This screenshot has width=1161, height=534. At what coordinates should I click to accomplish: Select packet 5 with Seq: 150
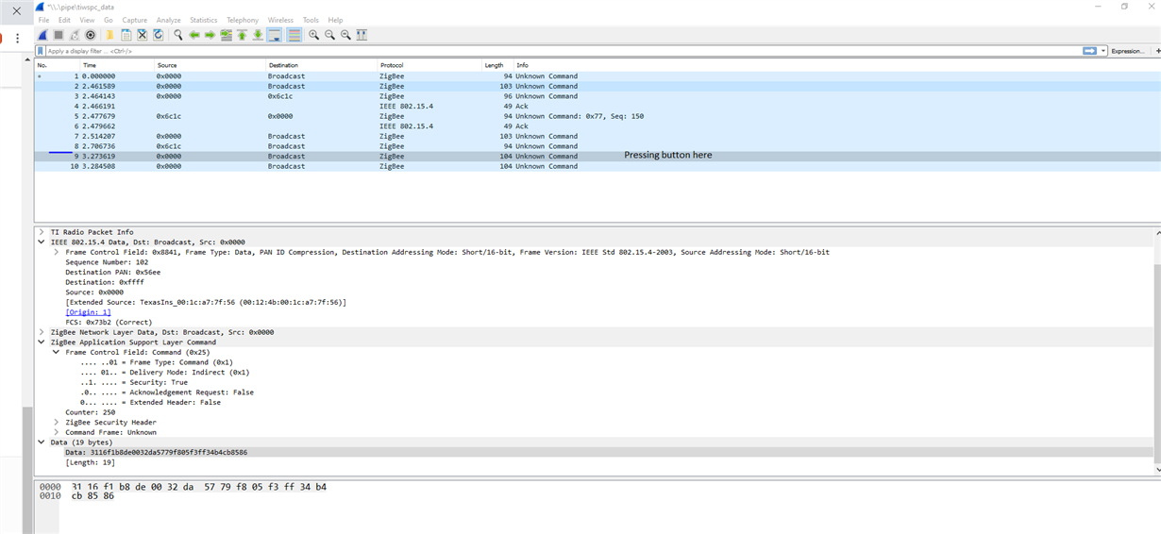point(597,116)
